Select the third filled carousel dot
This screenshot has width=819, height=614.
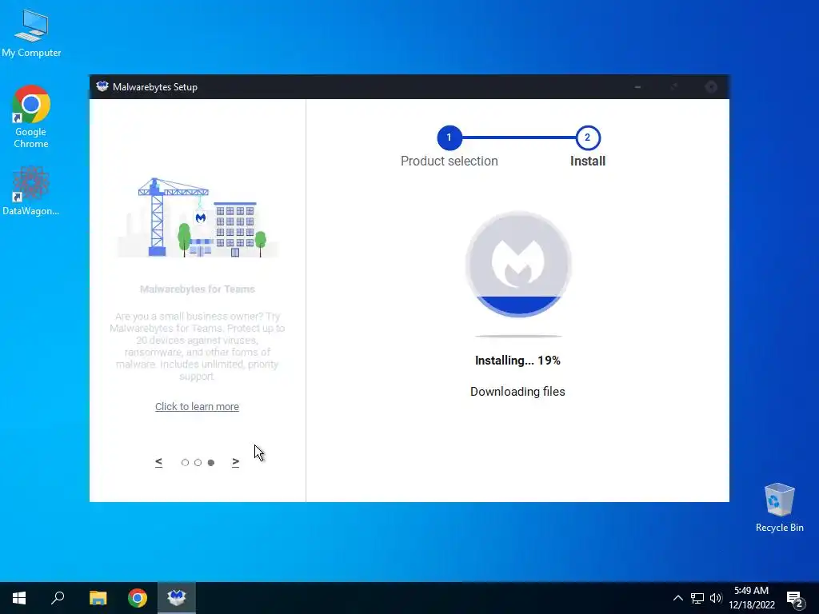(211, 463)
